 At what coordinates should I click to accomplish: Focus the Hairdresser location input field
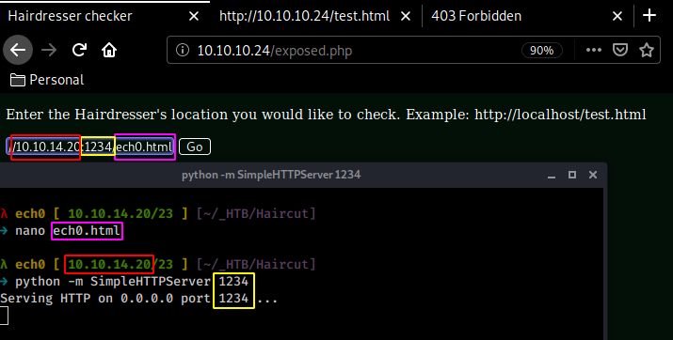tap(90, 147)
